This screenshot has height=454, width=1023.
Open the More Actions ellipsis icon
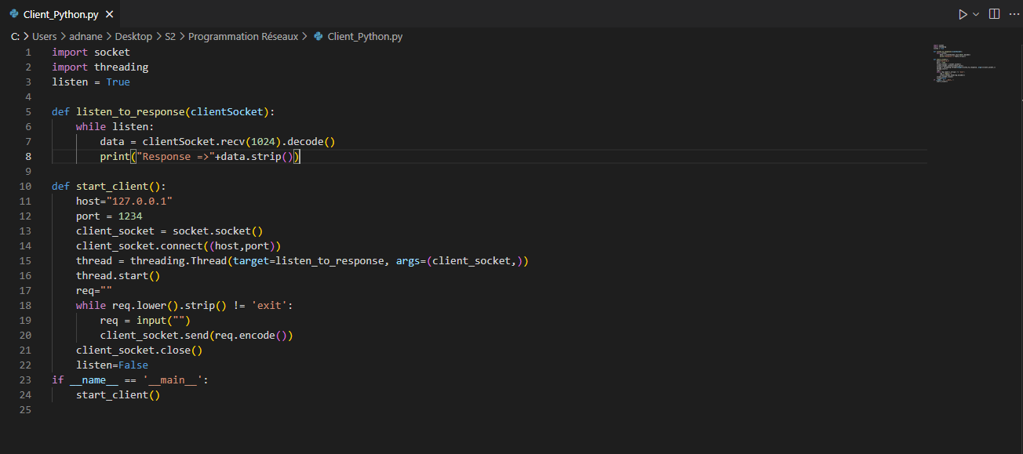click(1015, 13)
